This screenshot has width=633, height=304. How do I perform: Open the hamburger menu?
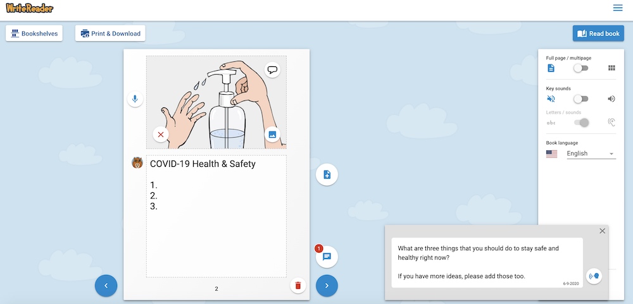click(x=618, y=8)
